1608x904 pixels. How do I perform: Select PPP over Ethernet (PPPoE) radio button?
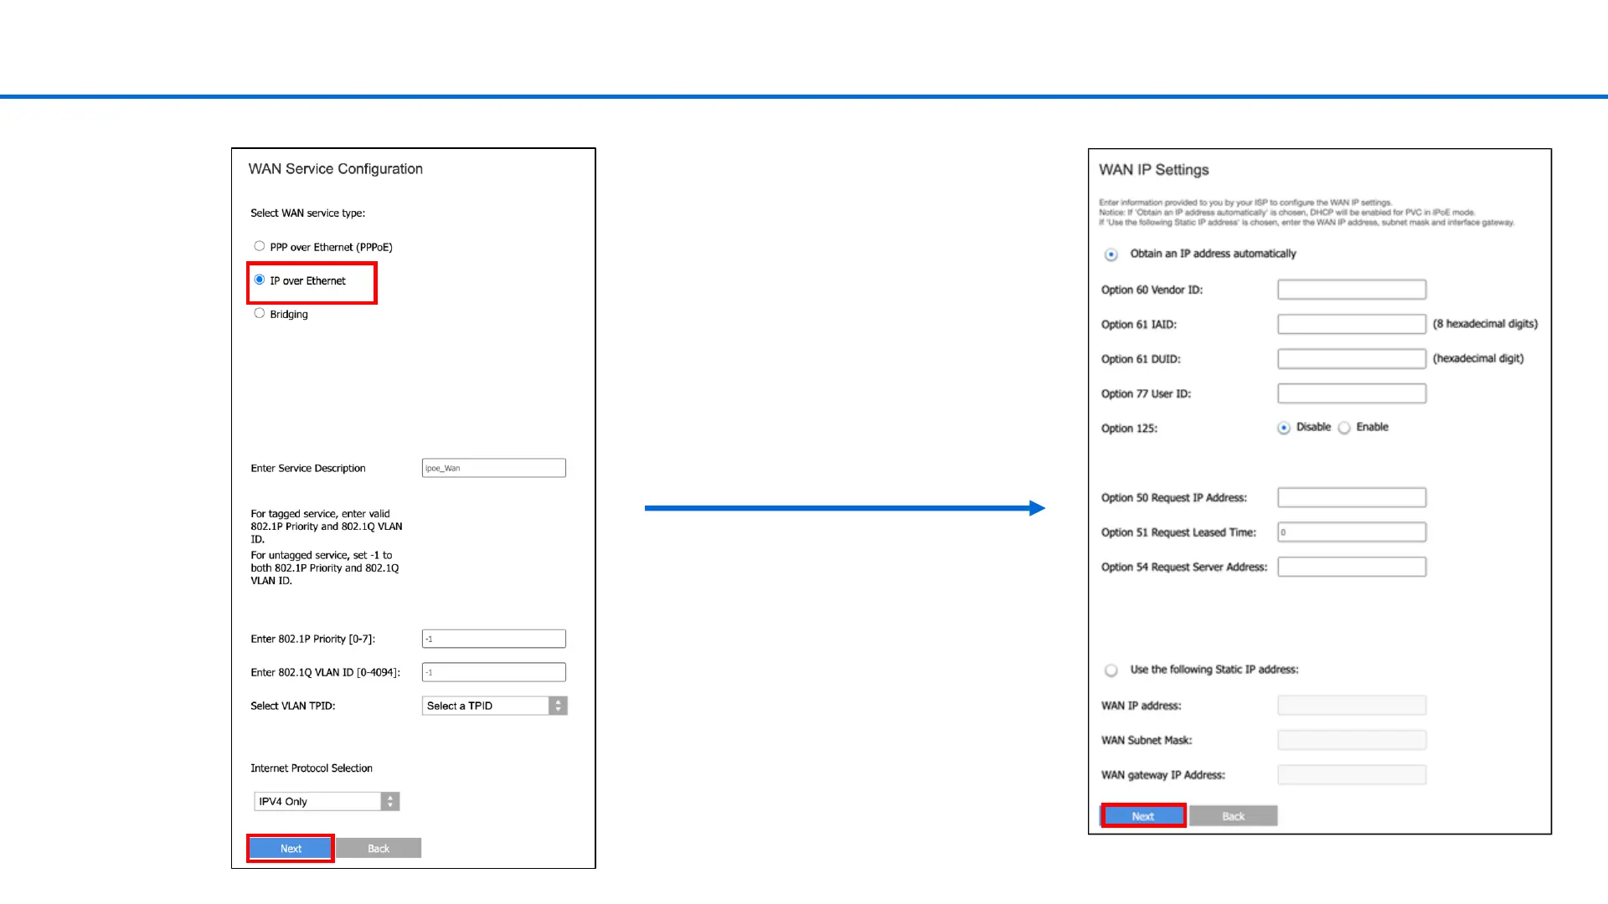coord(260,246)
